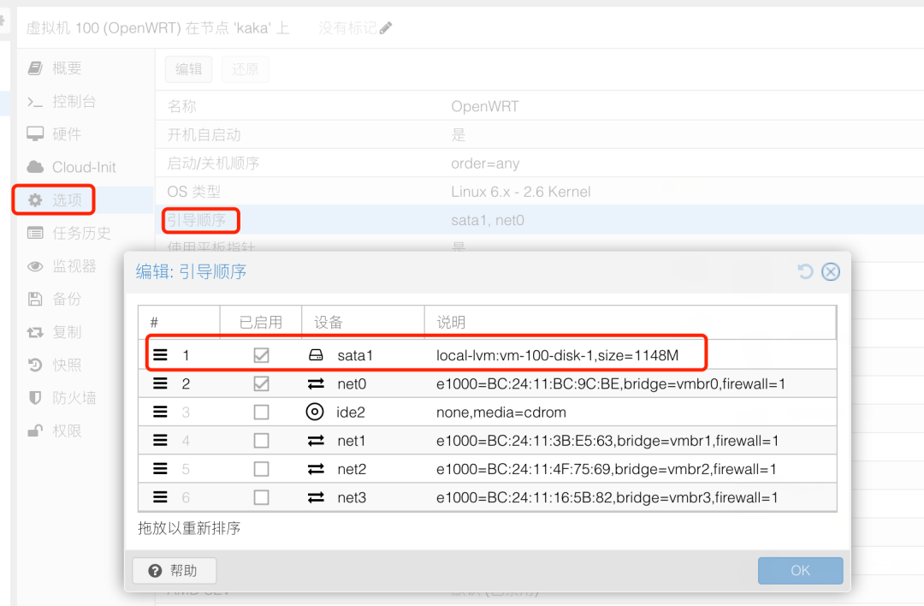Screen dimensions: 924x606
Task: Click the drag handle of the net1 row
Action: 160,440
